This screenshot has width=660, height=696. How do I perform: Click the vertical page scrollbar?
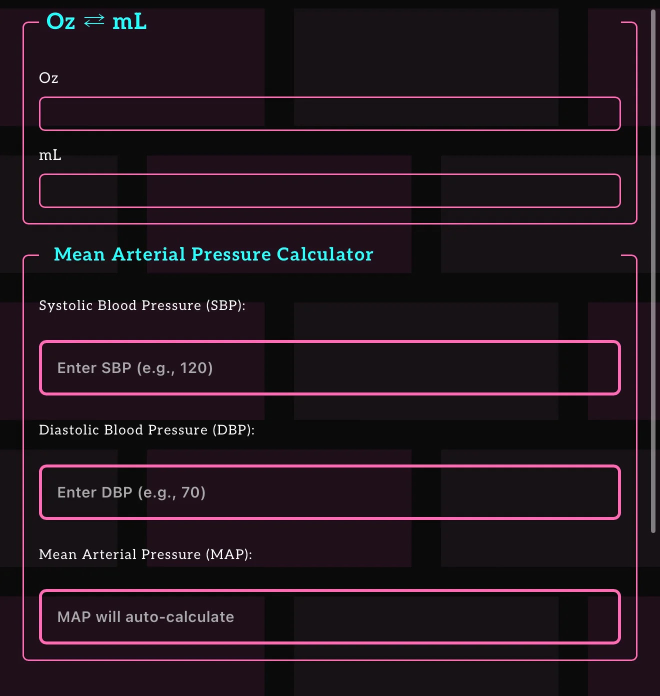[653, 270]
